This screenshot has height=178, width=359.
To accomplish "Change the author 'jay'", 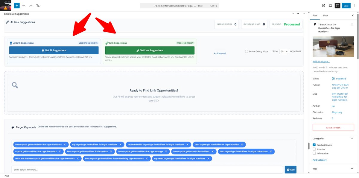I will pos(334,106).
